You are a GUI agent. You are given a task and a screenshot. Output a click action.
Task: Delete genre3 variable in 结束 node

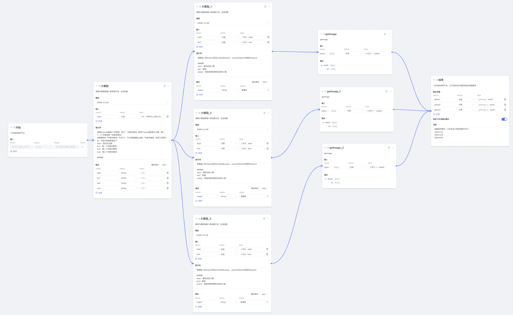click(x=505, y=110)
